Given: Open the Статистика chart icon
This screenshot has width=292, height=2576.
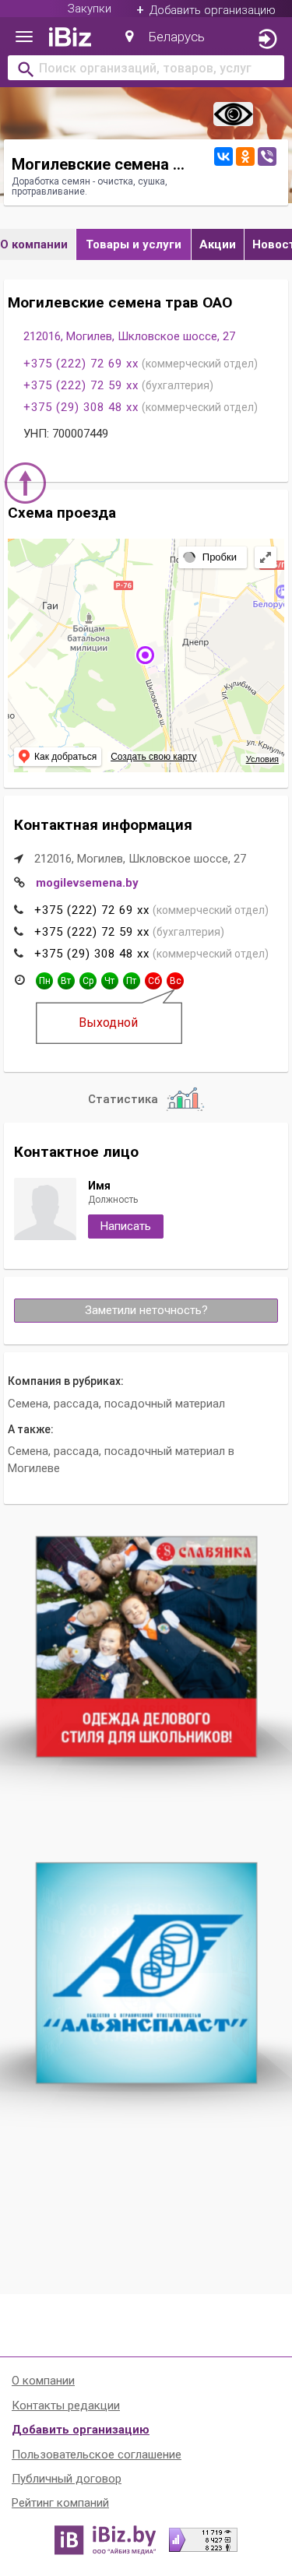Looking at the screenshot, I should click(185, 1099).
